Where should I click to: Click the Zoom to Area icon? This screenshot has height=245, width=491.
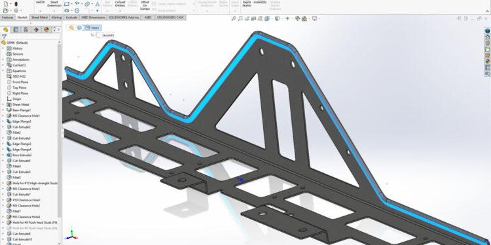point(240,19)
